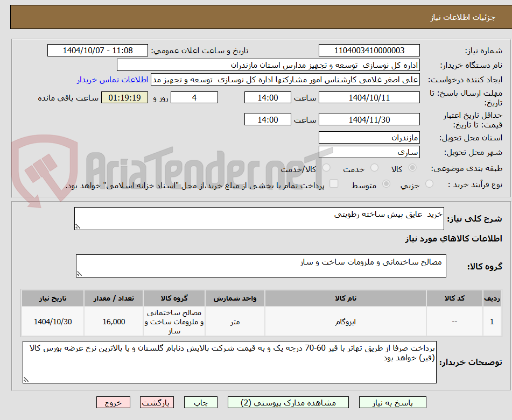Click the کد کالا column header

pyautogui.click(x=454, y=298)
